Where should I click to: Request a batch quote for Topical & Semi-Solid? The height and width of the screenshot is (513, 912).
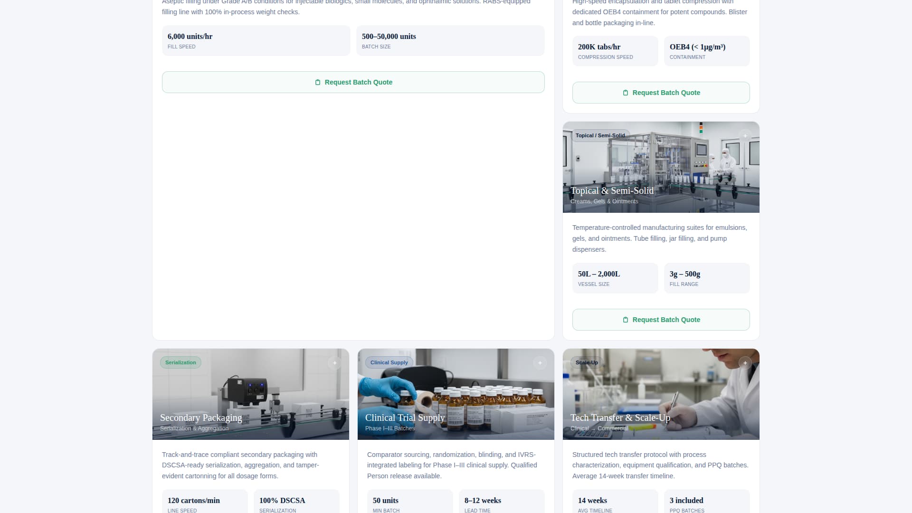tap(661, 319)
